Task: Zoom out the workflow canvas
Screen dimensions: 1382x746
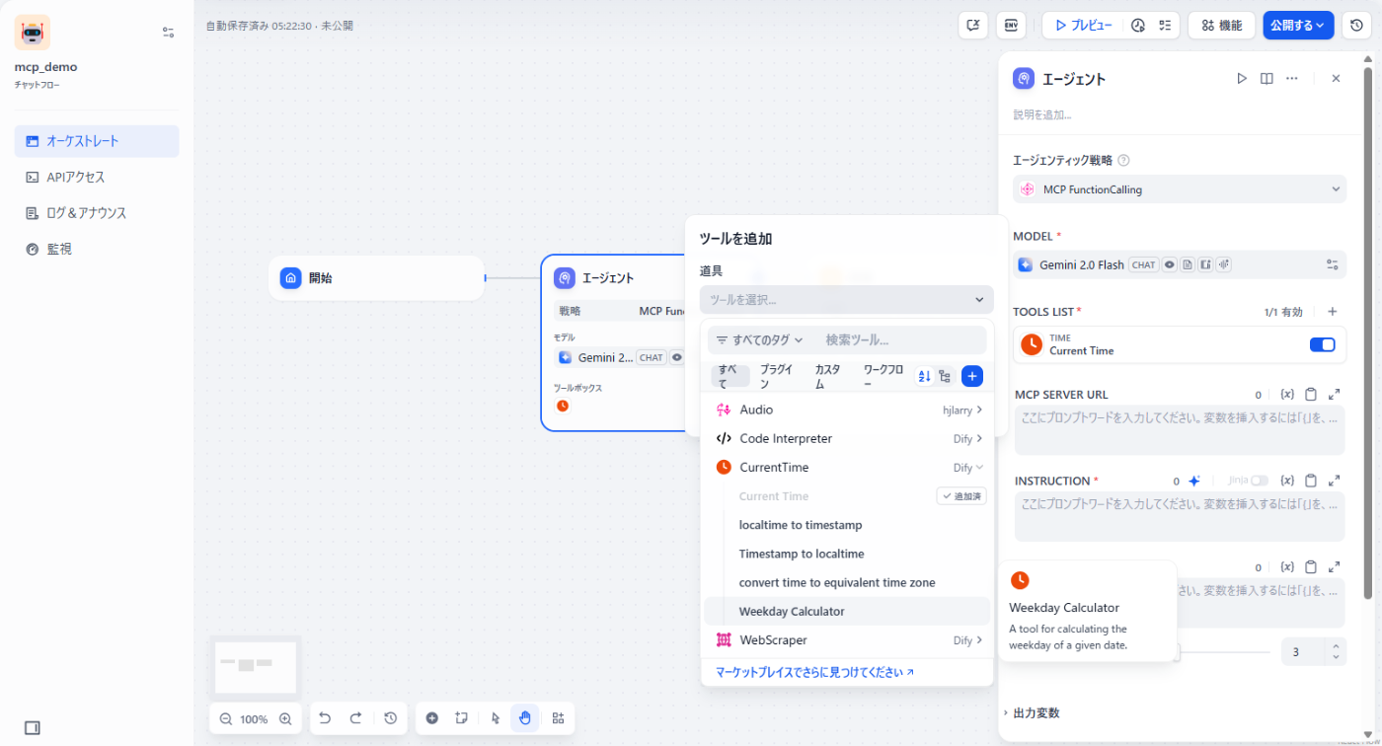Action: pyautogui.click(x=226, y=718)
